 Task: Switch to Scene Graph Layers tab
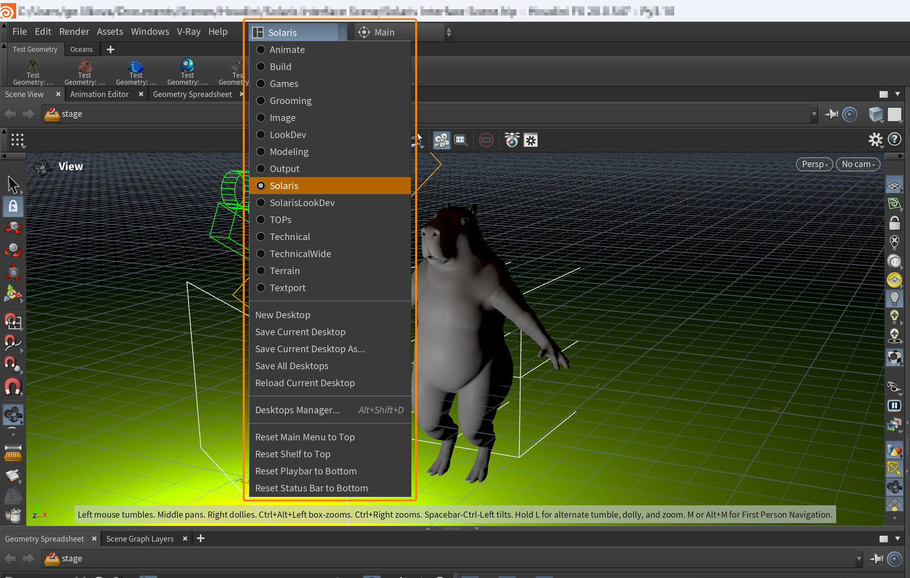click(x=140, y=539)
